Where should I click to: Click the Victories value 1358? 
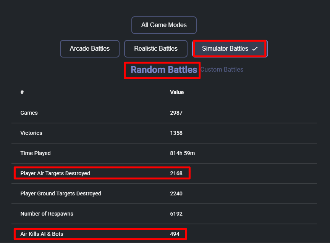pyautogui.click(x=176, y=133)
